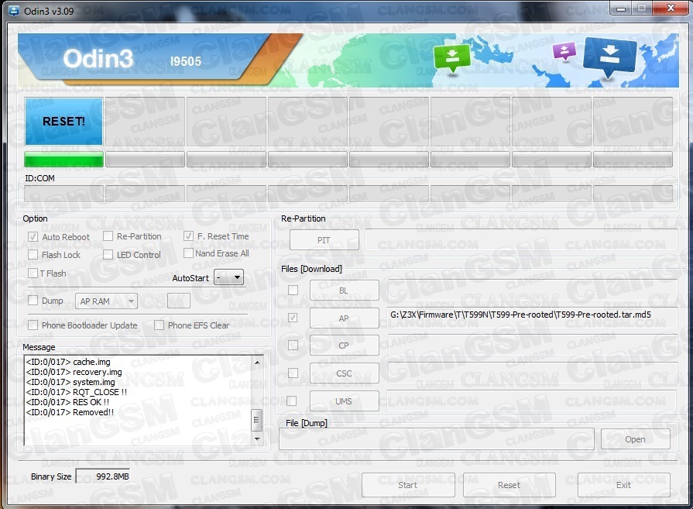Check the Dump option
The width and height of the screenshot is (693, 509).
33,301
